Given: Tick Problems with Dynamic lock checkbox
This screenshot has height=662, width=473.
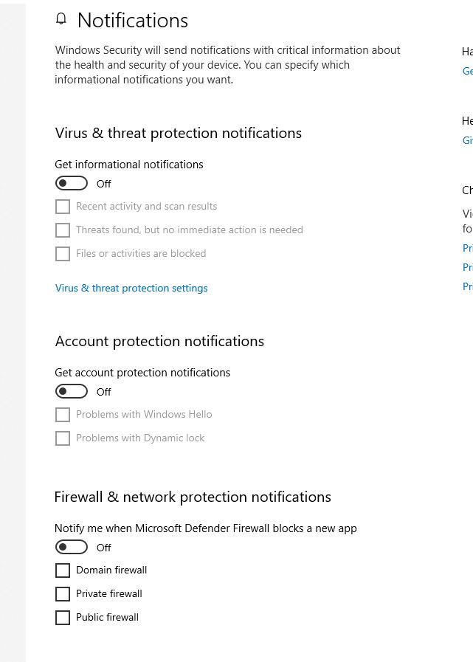Looking at the screenshot, I should (x=63, y=438).
